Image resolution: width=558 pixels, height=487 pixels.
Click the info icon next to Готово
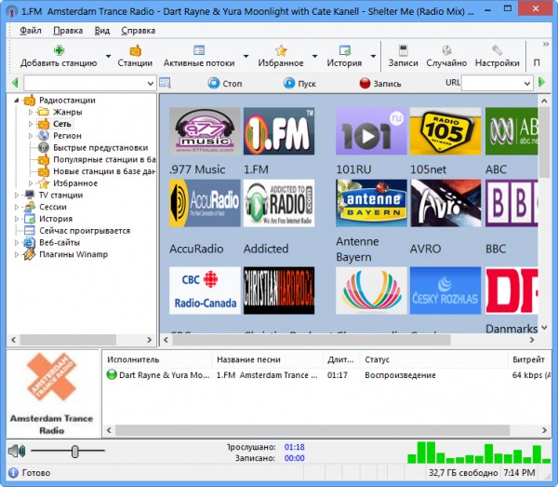click(13, 473)
